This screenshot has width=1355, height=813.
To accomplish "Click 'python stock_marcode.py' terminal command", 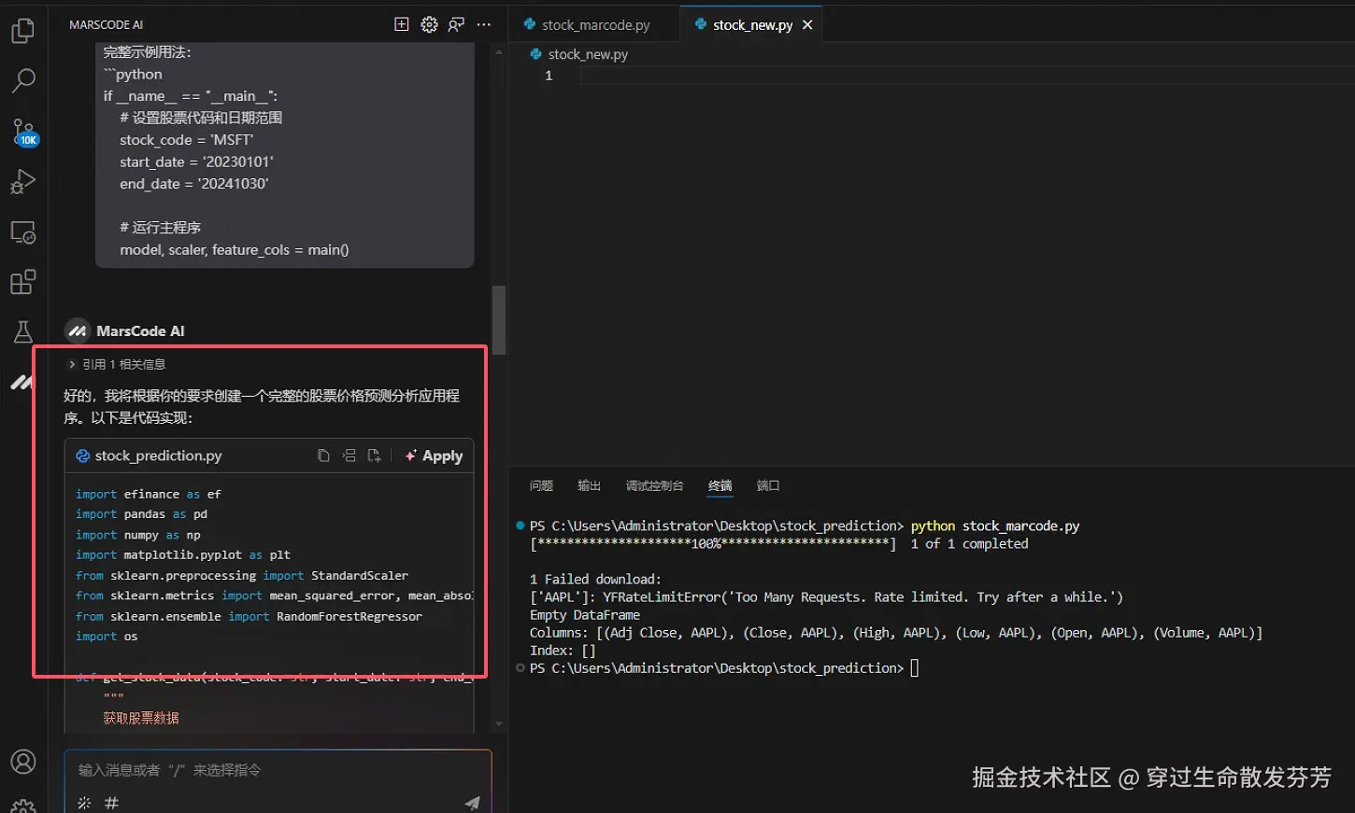I will [x=995, y=526].
